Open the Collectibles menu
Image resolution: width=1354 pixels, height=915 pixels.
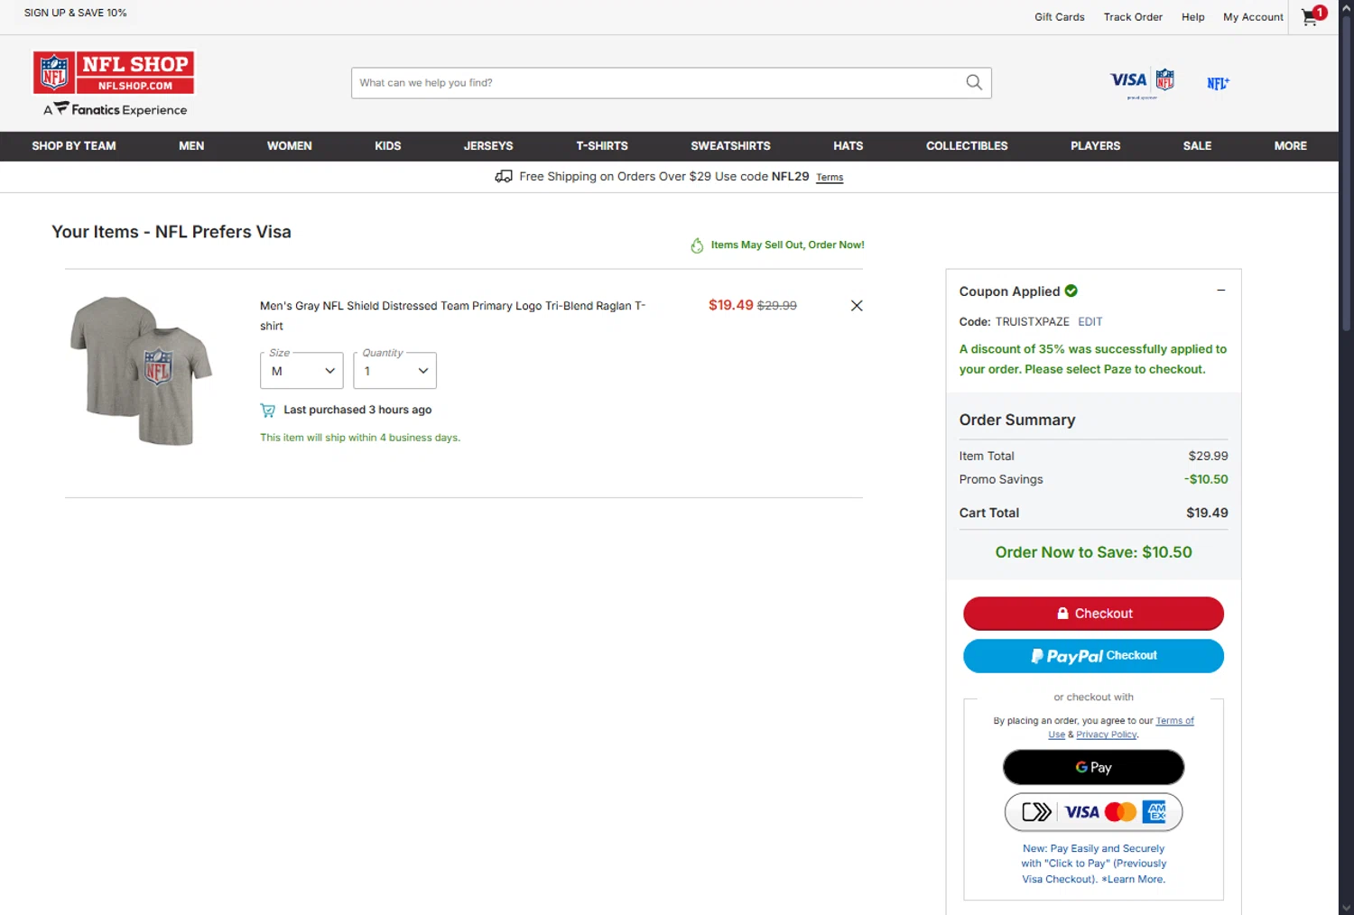967,146
